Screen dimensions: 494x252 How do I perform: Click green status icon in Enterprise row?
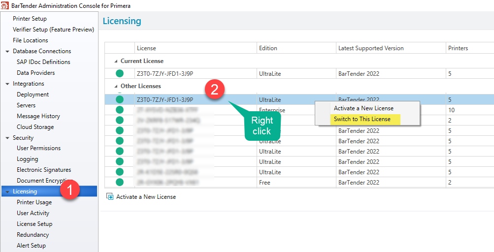[119, 110]
